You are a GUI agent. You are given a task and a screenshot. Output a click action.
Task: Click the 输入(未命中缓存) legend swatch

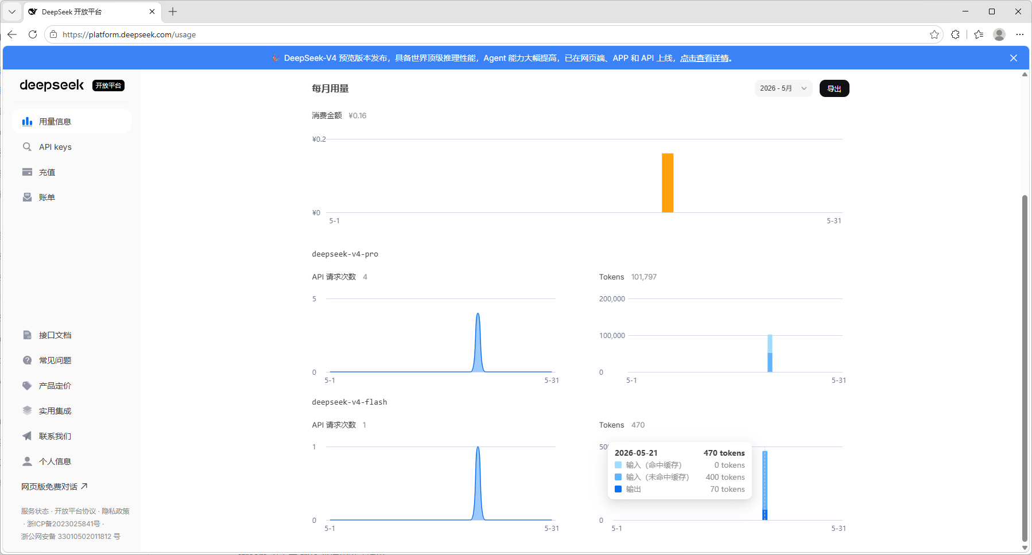tap(618, 477)
